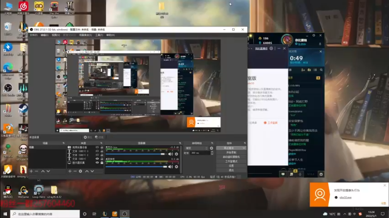Open source properties gear in Sources panel

point(80,171)
